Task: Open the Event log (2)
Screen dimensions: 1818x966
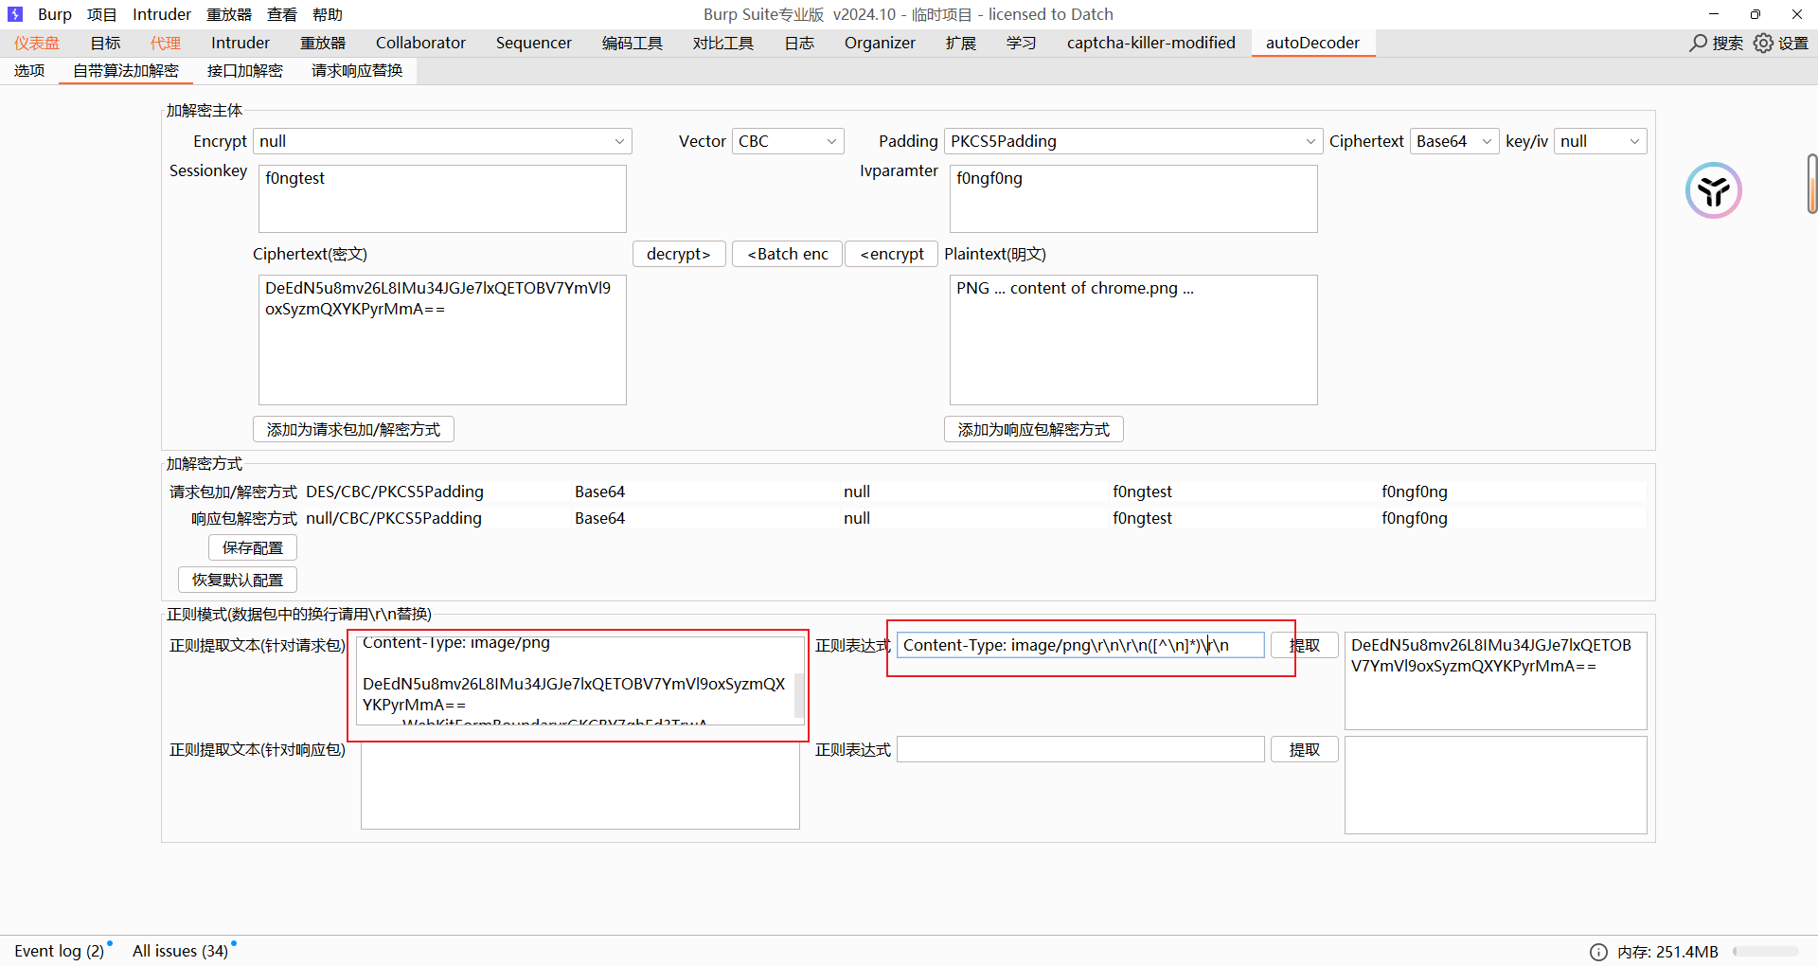Action: coord(60,951)
